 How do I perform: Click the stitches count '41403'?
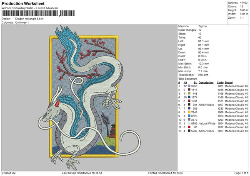click(x=244, y=3)
